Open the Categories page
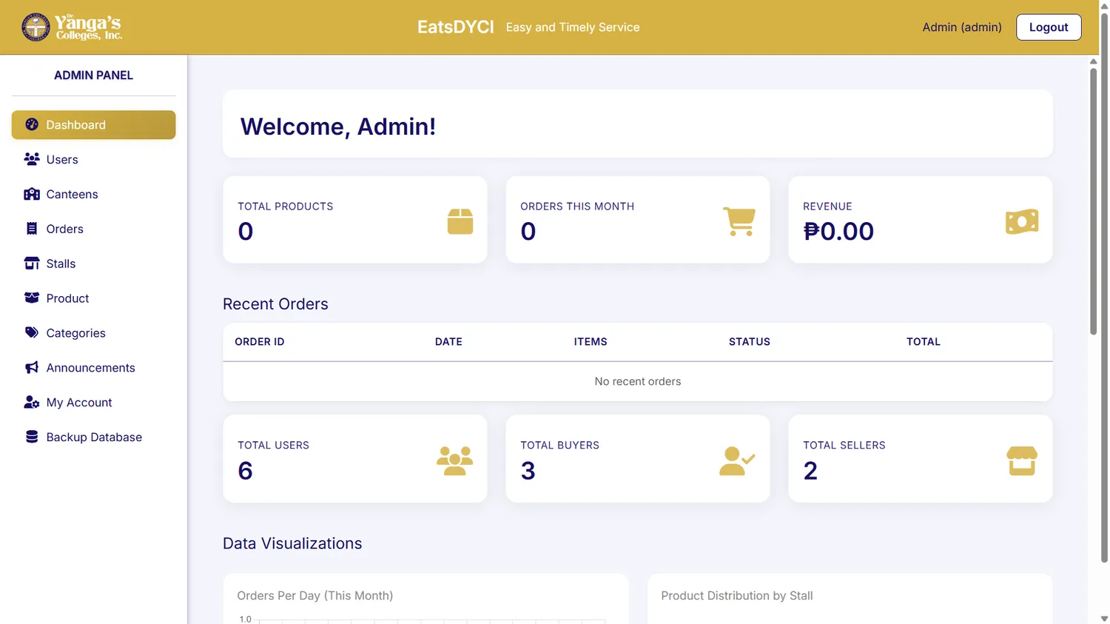The image size is (1110, 624). pos(93,333)
